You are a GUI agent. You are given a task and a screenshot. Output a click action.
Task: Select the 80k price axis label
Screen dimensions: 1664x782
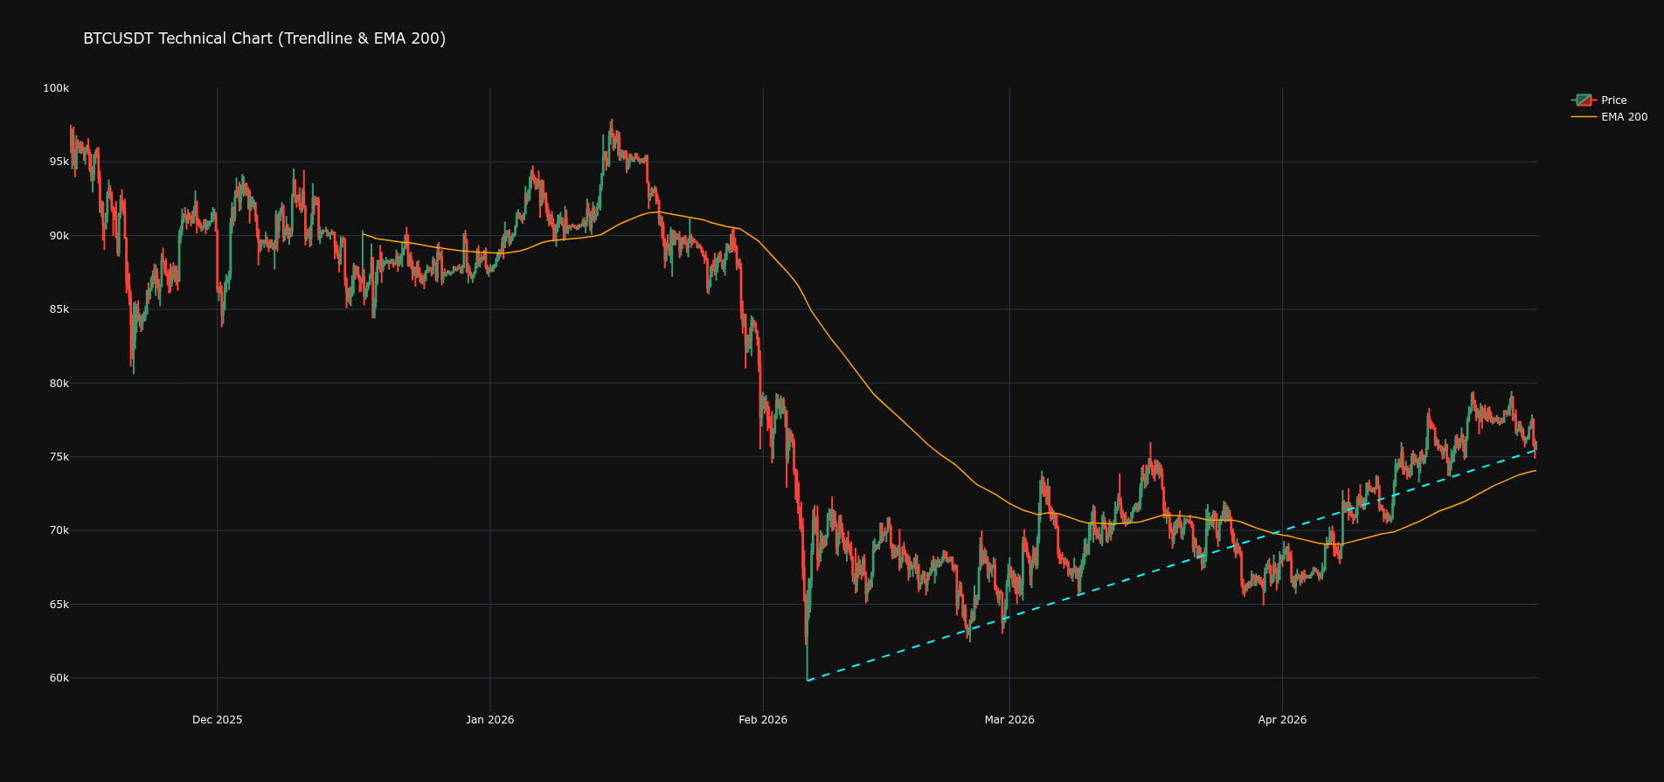pos(58,383)
